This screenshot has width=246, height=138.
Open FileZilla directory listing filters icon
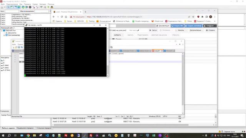click(42, 7)
